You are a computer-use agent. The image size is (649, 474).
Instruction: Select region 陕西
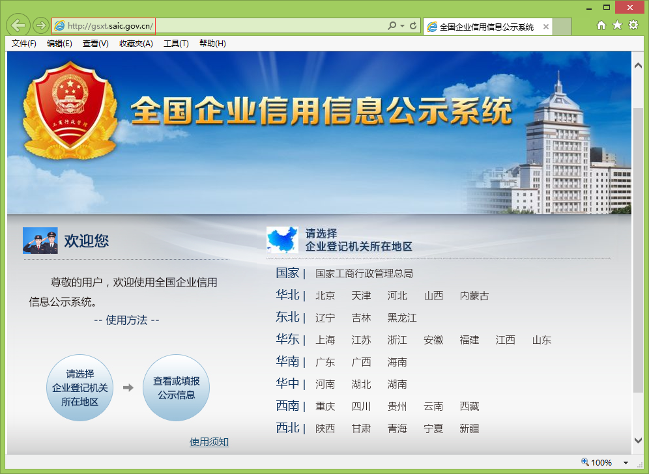tap(325, 428)
